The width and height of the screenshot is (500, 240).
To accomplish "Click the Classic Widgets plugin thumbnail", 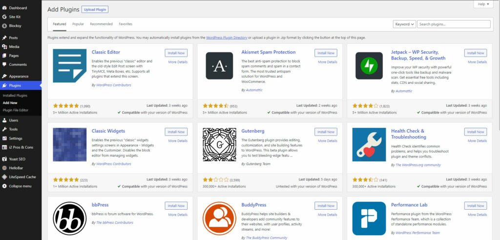I will point(69,144).
